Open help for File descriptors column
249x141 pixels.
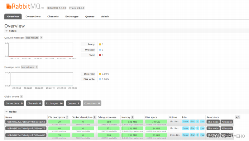pos(67,117)
